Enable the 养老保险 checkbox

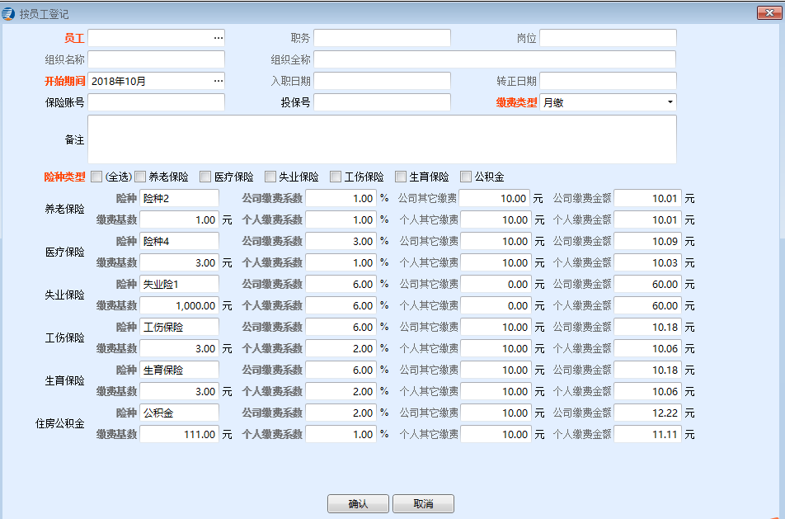[140, 177]
